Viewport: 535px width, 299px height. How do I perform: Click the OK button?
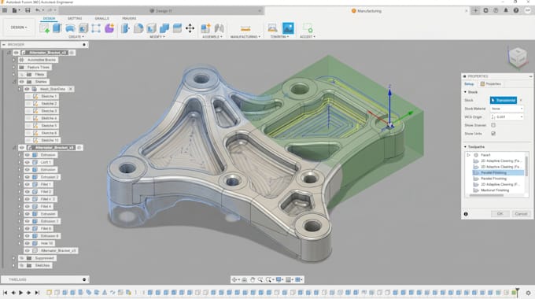[500, 214]
